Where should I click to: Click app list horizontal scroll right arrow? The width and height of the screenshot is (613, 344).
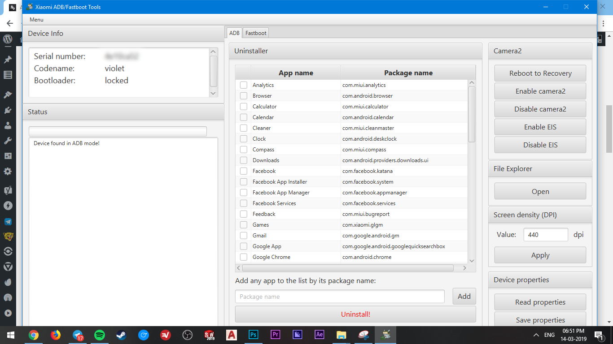[464, 268]
